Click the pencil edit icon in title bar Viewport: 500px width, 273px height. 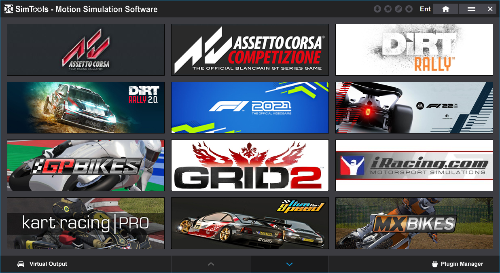tap(398, 9)
